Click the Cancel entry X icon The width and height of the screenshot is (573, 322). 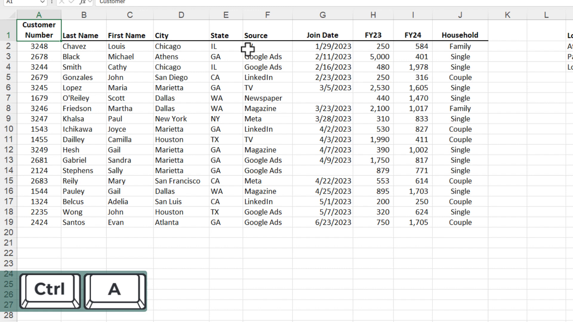click(62, 2)
